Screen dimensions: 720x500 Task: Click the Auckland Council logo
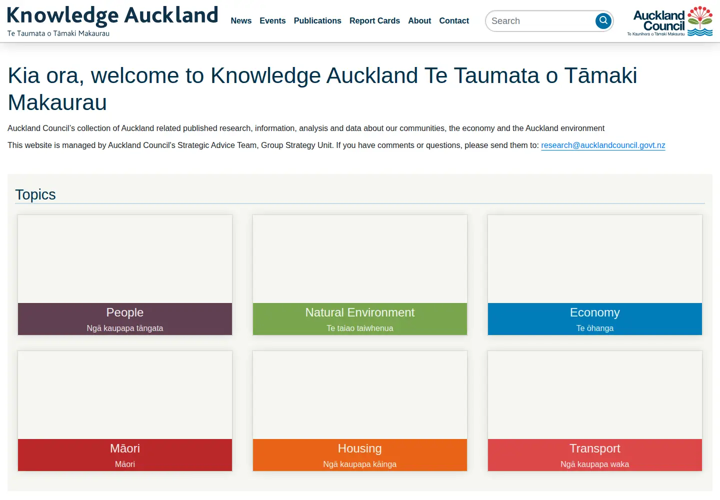670,21
